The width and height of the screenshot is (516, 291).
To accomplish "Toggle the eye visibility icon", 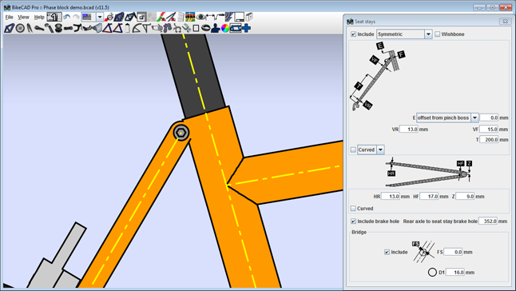I will [200, 17].
